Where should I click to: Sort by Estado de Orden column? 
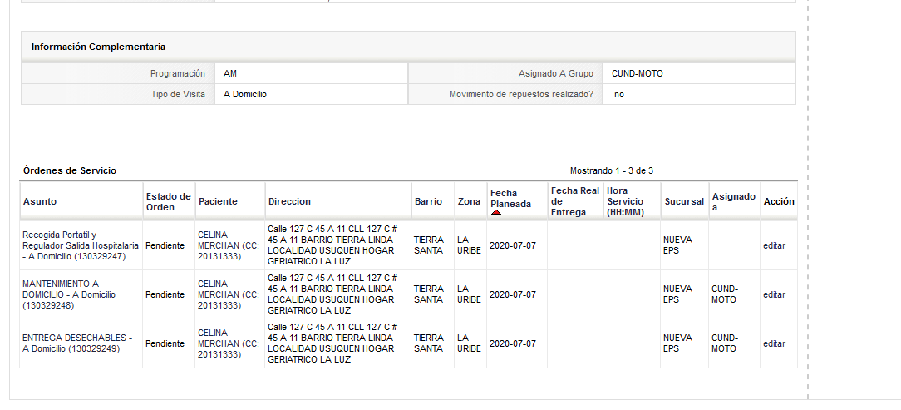tap(169, 201)
